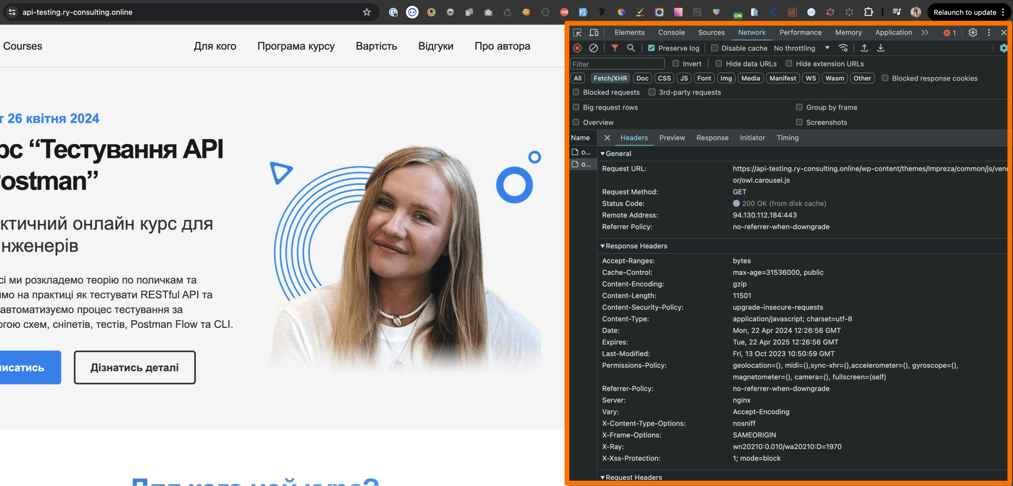The image size is (1013, 486).
Task: Open the network search magnifier
Action: [x=631, y=48]
